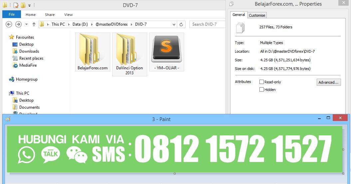Click the Back navigation arrow in Explorer
Viewport: 351px width, 184px height.
click(x=9, y=24)
